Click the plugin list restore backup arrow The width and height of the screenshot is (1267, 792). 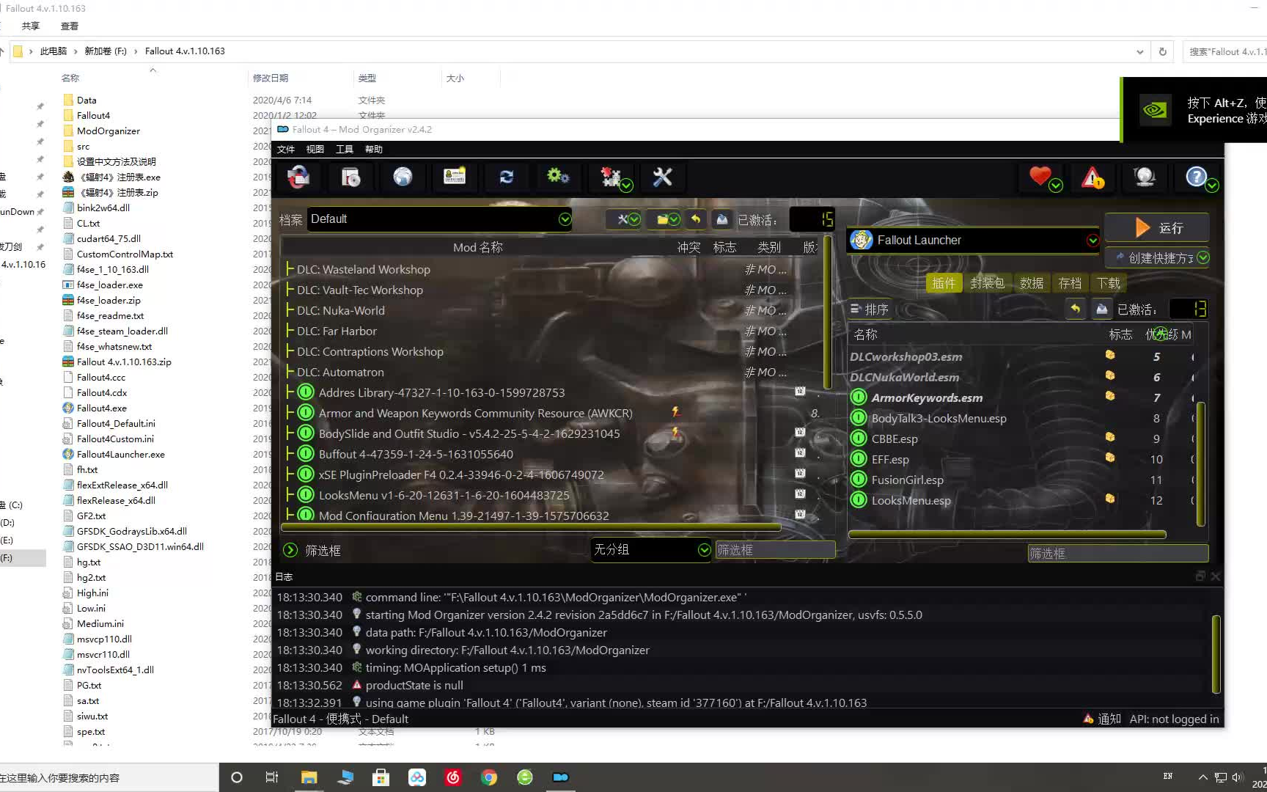tap(1075, 309)
